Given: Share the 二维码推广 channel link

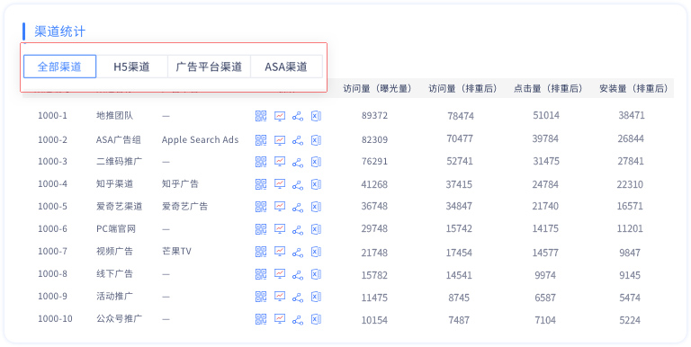Looking at the screenshot, I should 298,162.
